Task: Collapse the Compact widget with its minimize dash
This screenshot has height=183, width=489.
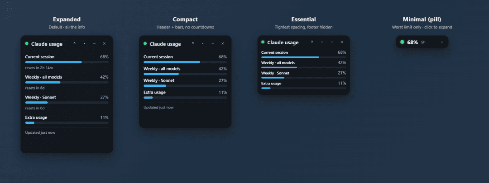Action: [213, 43]
